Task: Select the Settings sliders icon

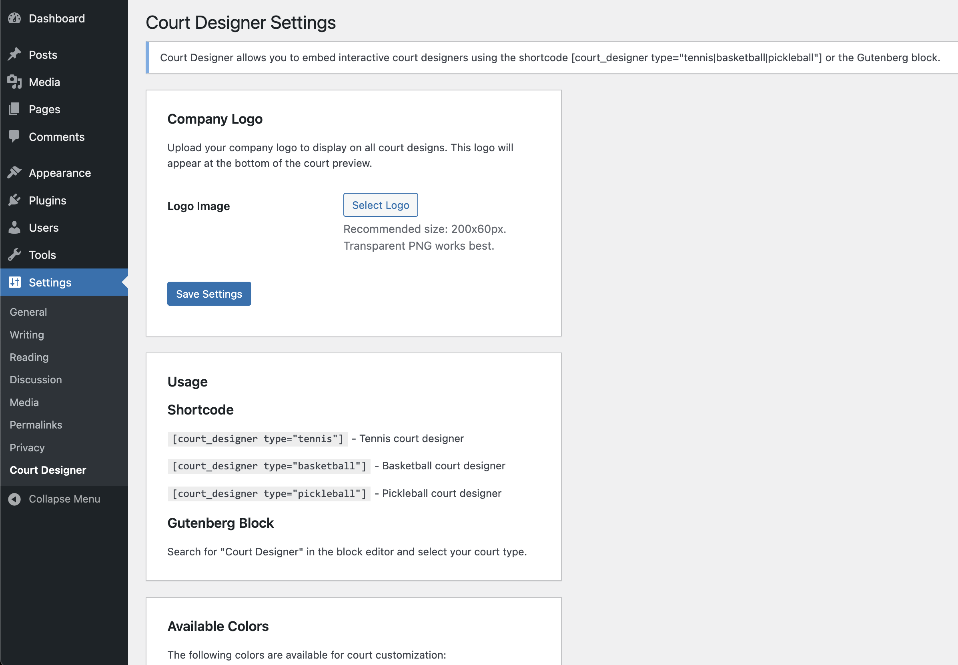Action: point(15,282)
